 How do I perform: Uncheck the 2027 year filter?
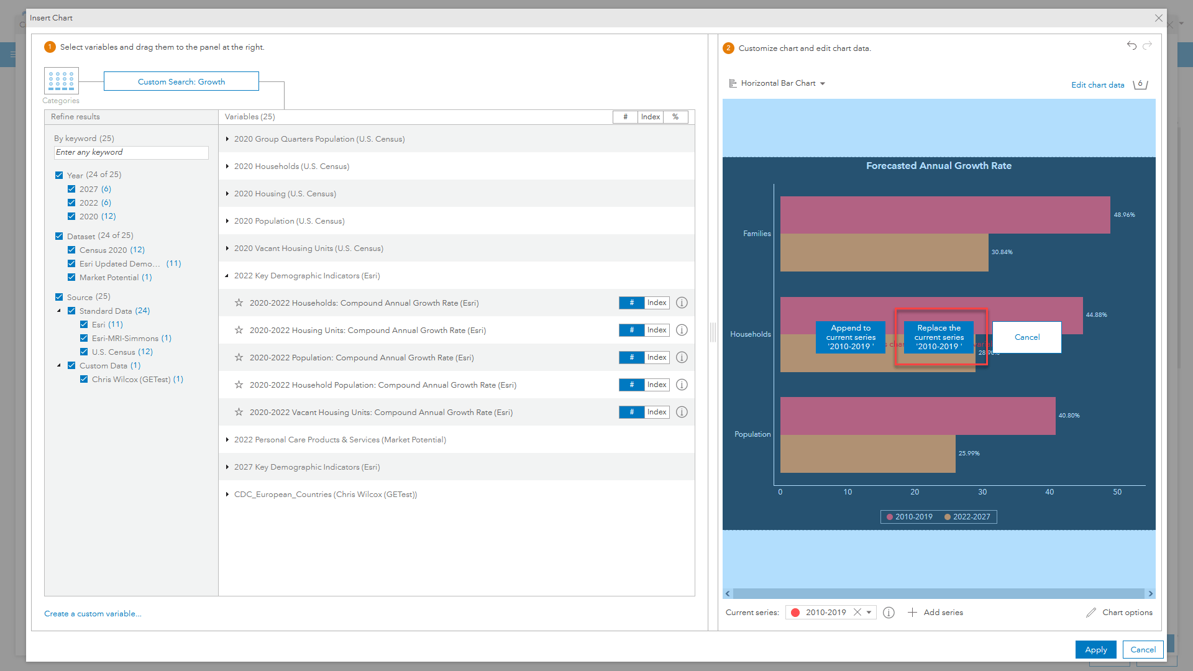(71, 189)
